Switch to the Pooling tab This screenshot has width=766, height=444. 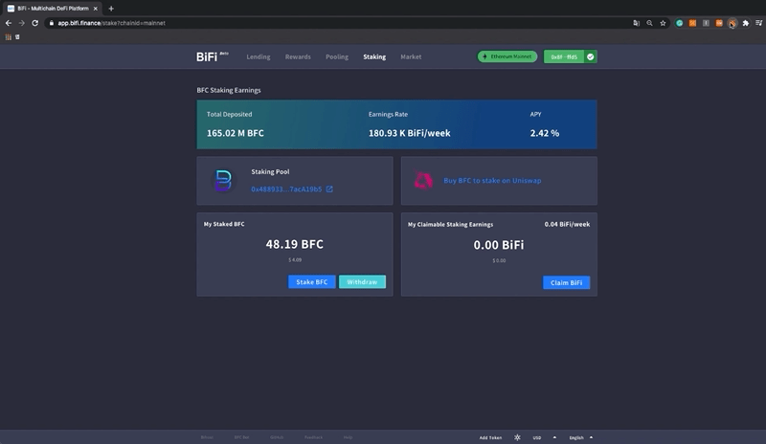pos(337,56)
